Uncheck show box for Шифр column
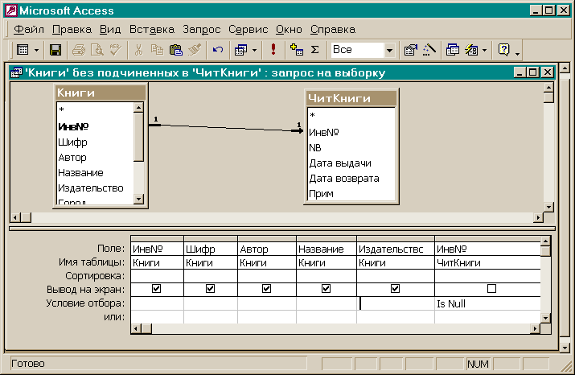This screenshot has width=575, height=375. point(210,289)
